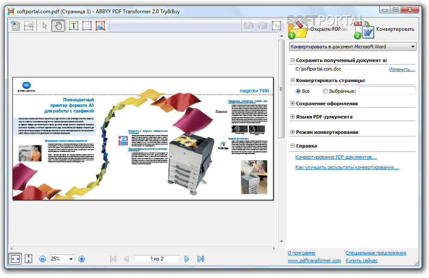Open the www.pdftransformer.com link
The image size is (429, 278).
(314, 260)
